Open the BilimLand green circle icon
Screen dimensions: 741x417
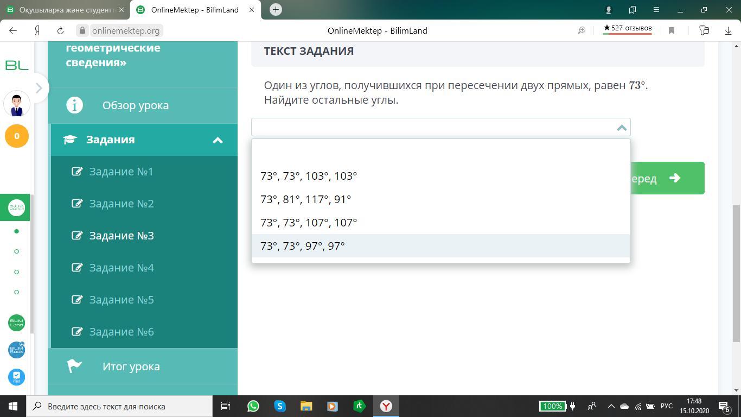point(17,323)
